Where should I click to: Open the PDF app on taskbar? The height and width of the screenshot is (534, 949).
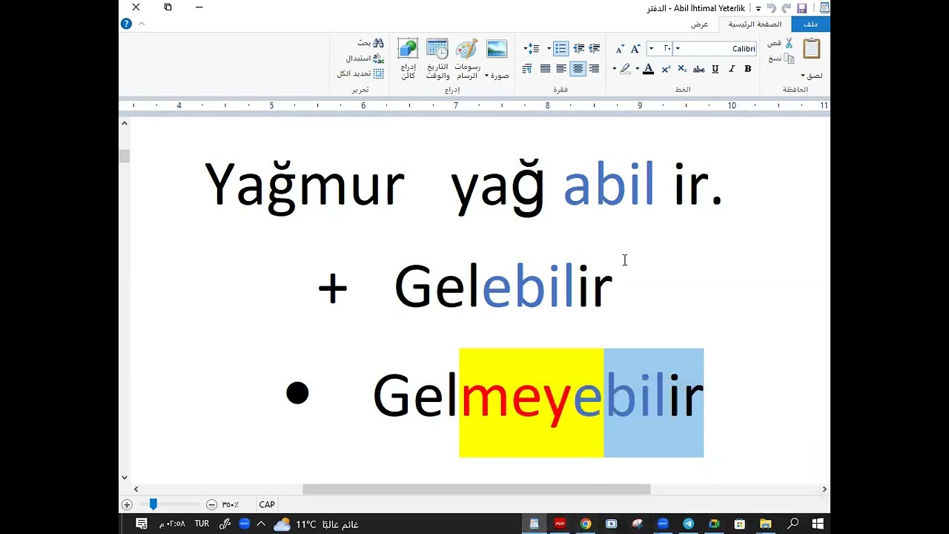[x=560, y=524]
